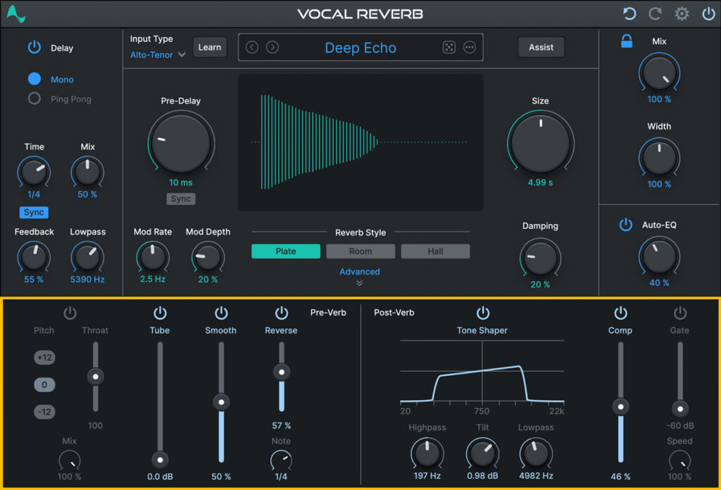
Task: Click the redo arrow icon
Action: 655,14
